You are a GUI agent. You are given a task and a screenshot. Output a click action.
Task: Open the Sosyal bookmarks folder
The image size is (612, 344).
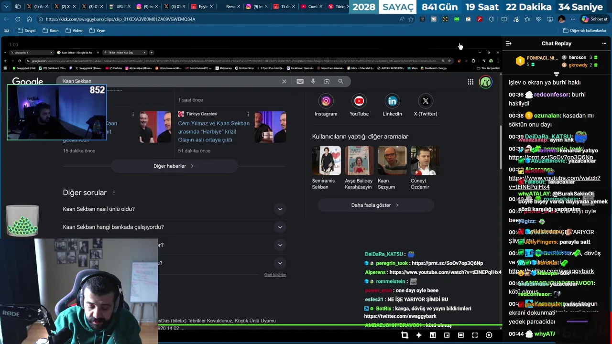point(27,31)
